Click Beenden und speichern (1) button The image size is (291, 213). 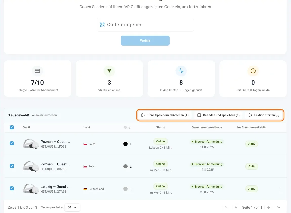(218, 115)
